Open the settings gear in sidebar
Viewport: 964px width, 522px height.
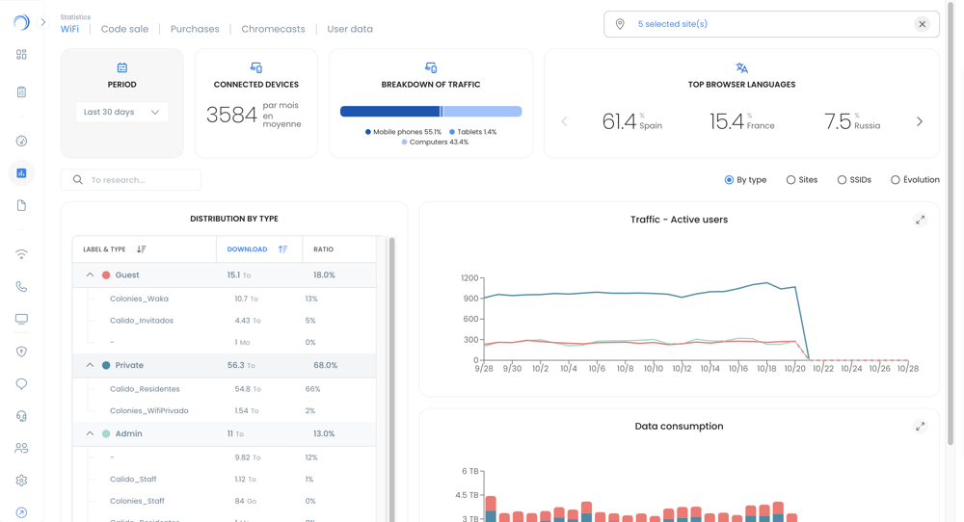click(21, 481)
